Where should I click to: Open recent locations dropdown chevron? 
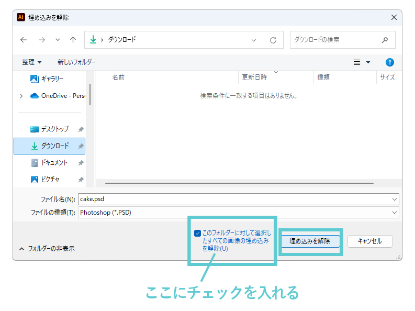(x=58, y=40)
